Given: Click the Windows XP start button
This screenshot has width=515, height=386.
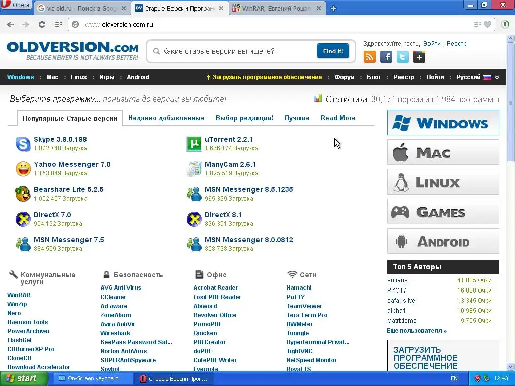Looking at the screenshot, I should (x=24, y=379).
